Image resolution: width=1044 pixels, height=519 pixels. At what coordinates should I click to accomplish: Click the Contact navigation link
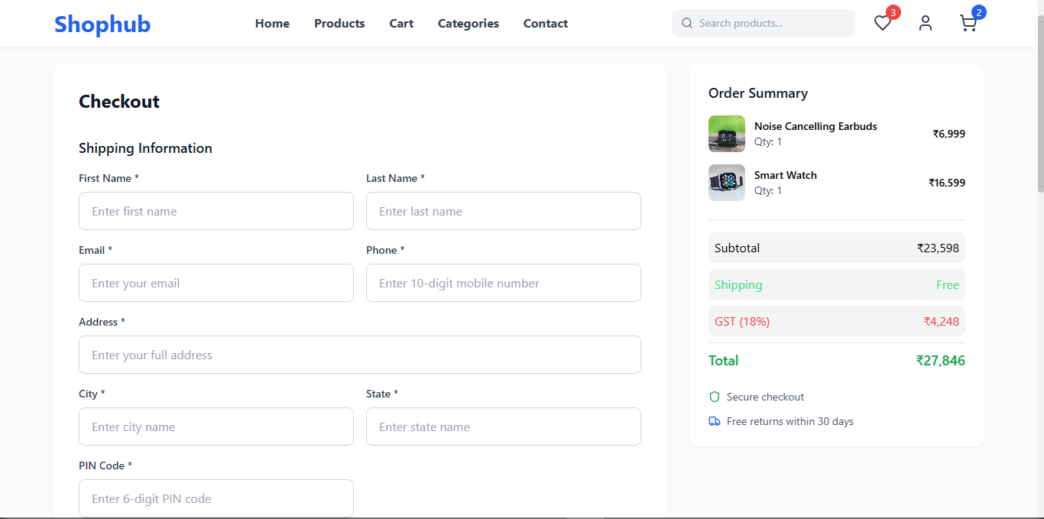click(546, 24)
